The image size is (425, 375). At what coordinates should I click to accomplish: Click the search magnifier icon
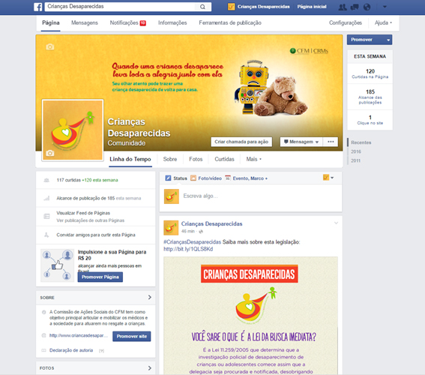click(202, 7)
